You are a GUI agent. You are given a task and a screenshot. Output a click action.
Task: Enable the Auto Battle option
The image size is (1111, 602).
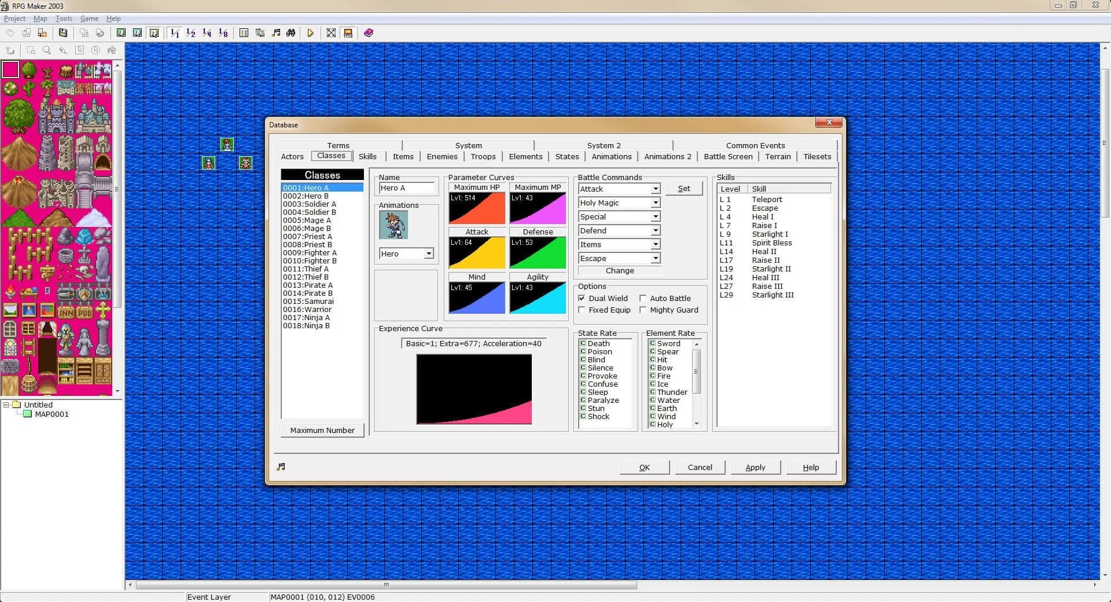[x=643, y=298]
